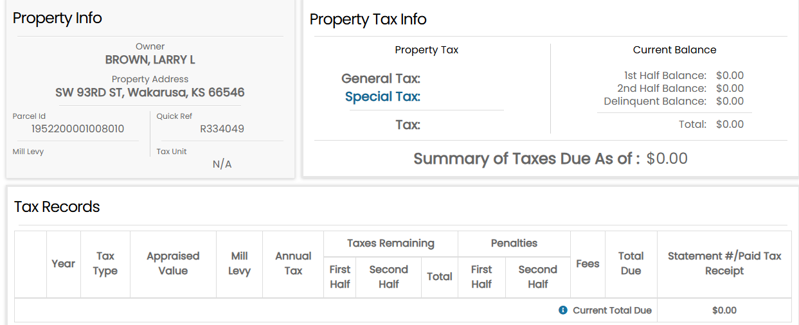The width and height of the screenshot is (799, 325).
Task: Click the Statement #/Paid Tax Receipt header
Action: (724, 263)
